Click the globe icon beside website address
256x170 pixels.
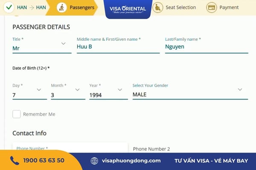pyautogui.click(x=94, y=161)
